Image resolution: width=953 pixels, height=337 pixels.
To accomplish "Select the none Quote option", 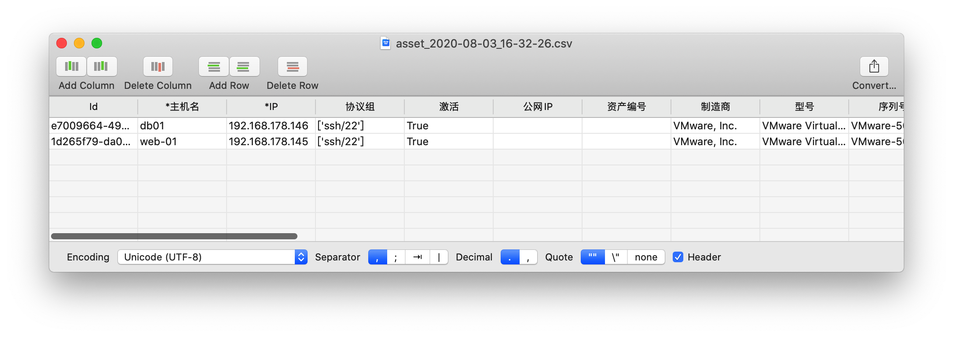I will [x=646, y=257].
